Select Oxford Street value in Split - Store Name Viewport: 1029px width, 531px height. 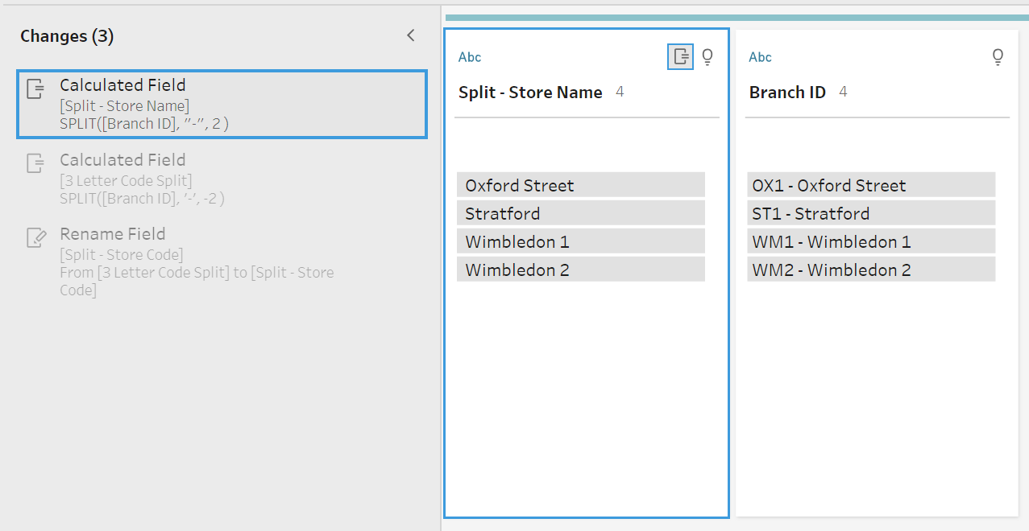click(x=580, y=185)
